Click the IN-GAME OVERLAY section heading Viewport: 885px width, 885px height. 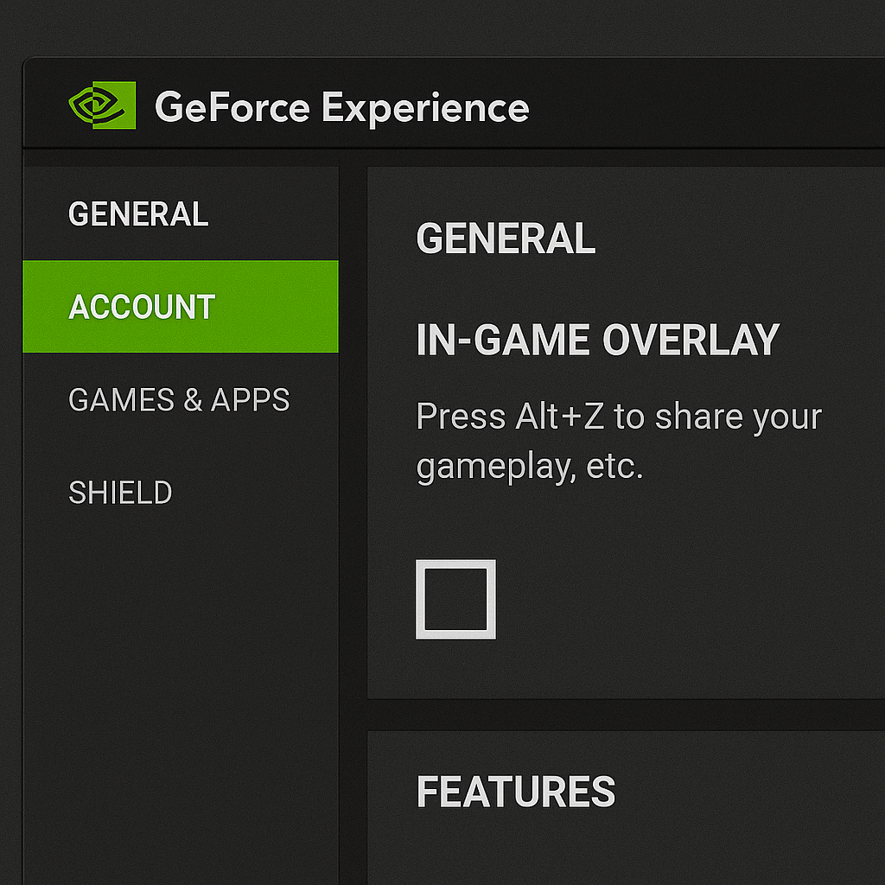pyautogui.click(x=597, y=341)
